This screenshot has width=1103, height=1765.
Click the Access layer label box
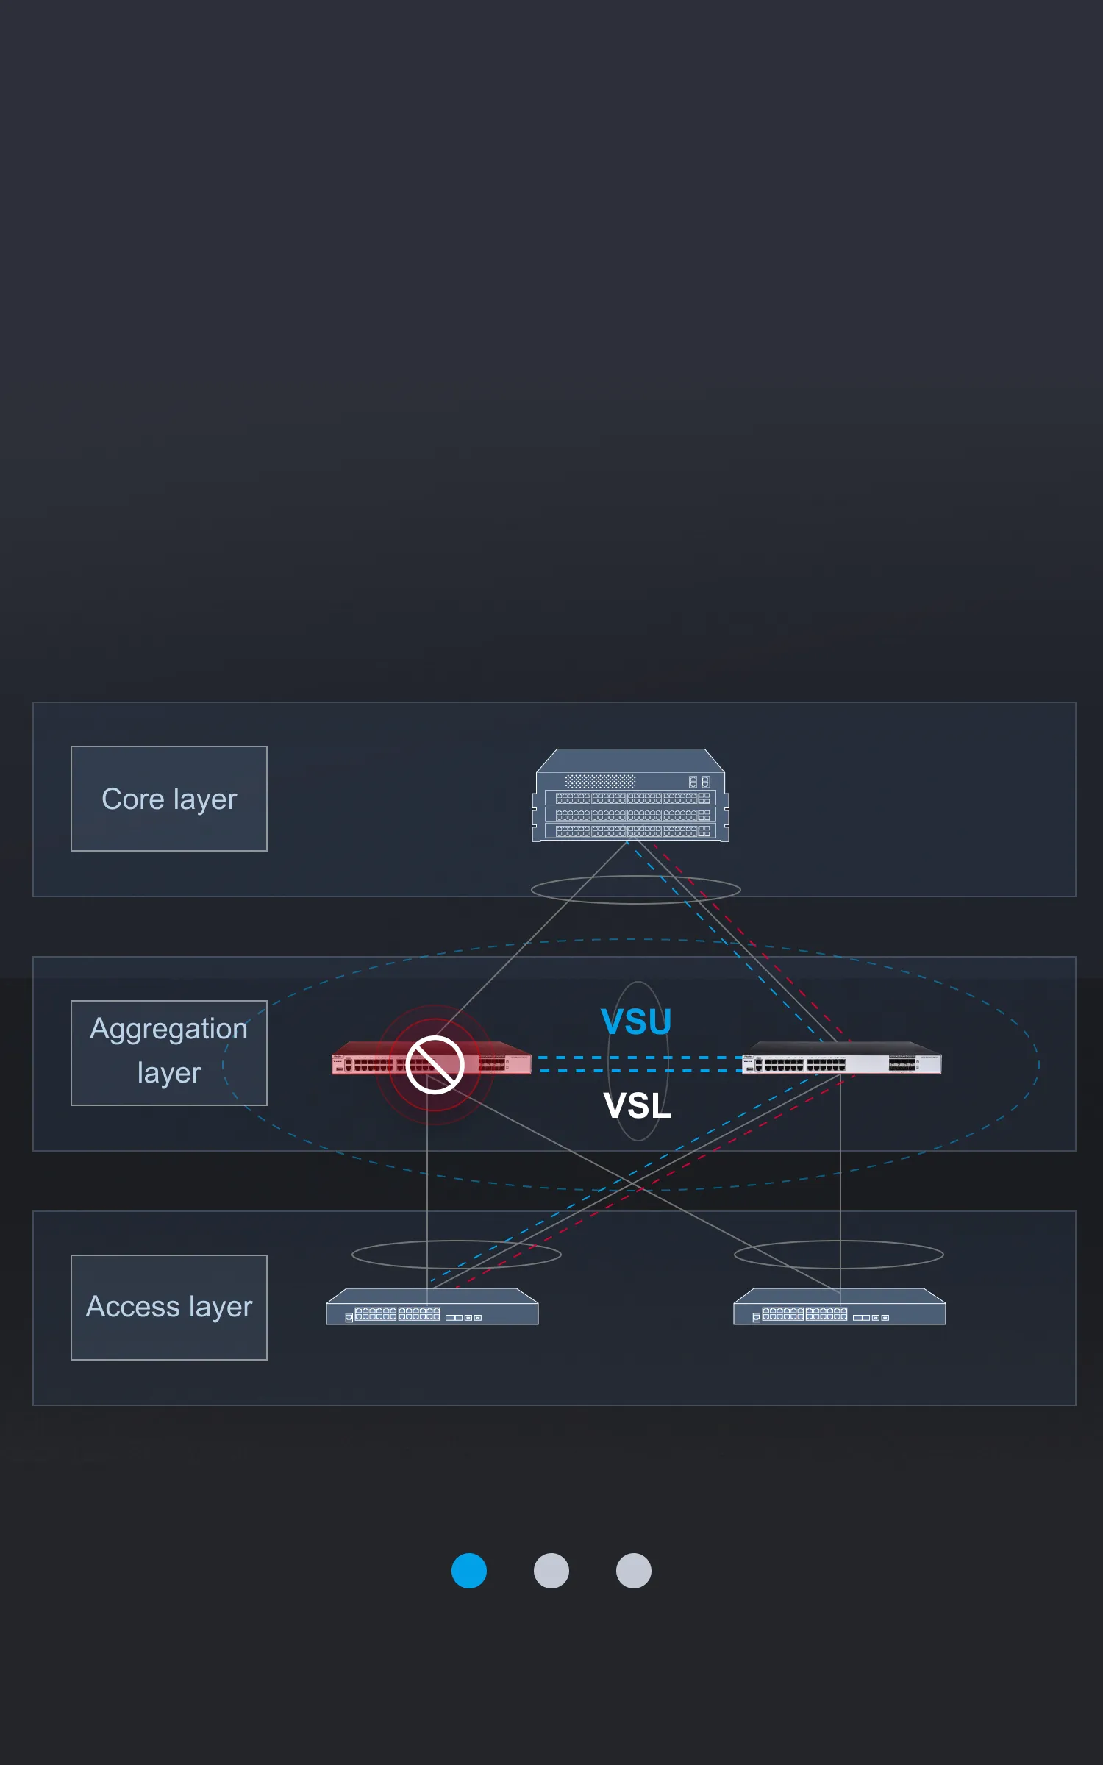click(x=169, y=1308)
